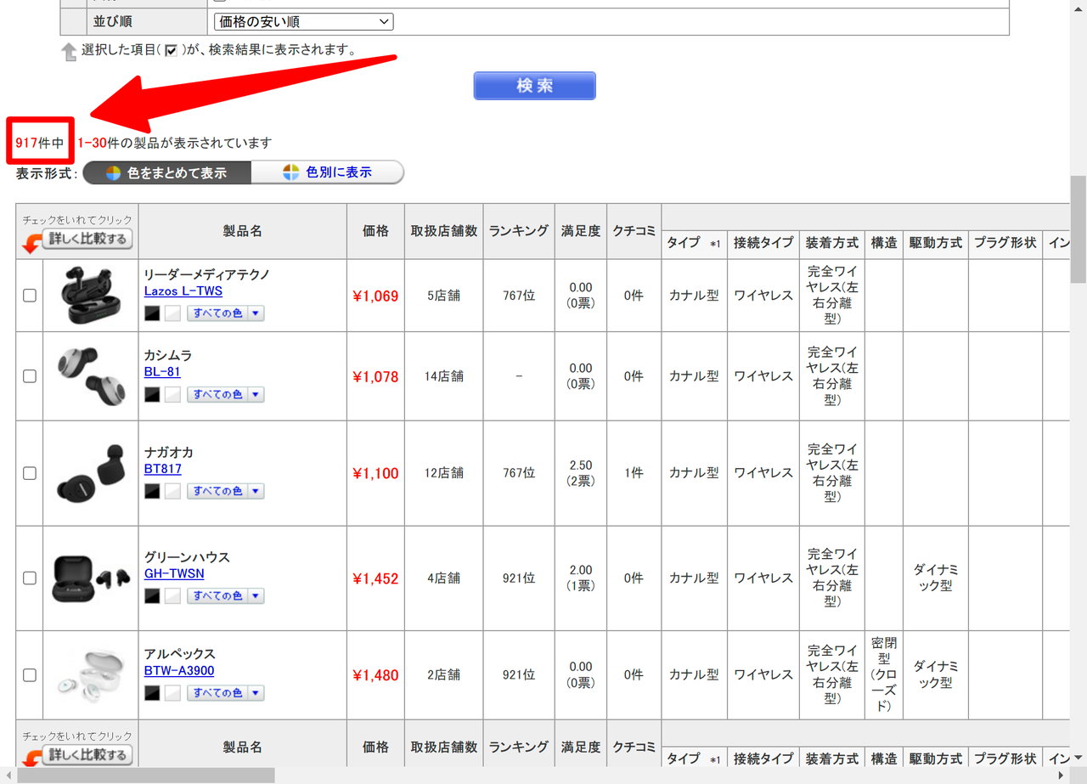Viewport: 1087px width, 784px height.
Task: Select white color swatch for BT817
Action: pos(172,491)
